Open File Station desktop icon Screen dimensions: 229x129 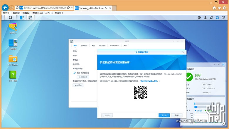click(13, 61)
